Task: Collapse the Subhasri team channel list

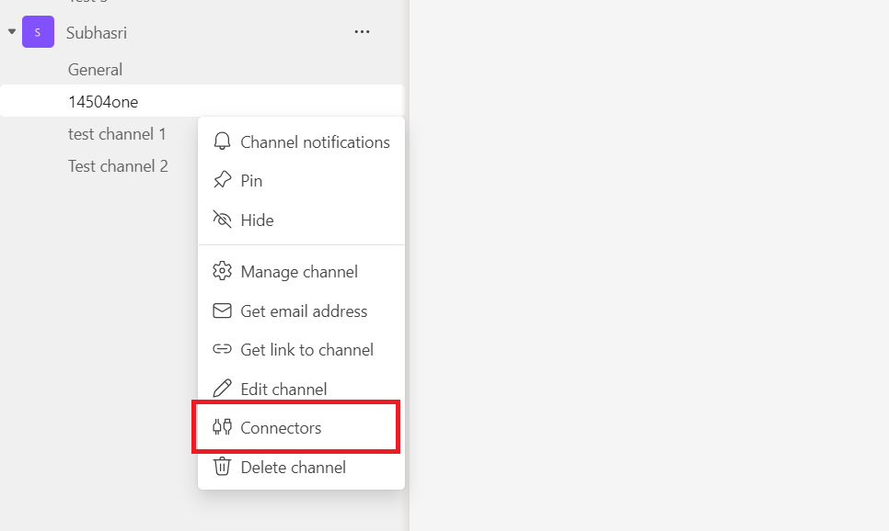Action: 12,32
